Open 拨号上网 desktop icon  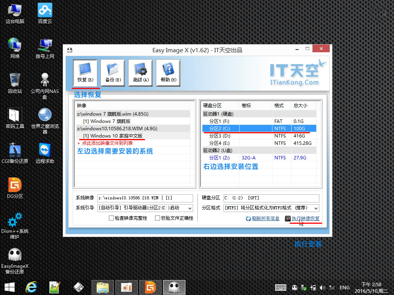tap(45, 48)
